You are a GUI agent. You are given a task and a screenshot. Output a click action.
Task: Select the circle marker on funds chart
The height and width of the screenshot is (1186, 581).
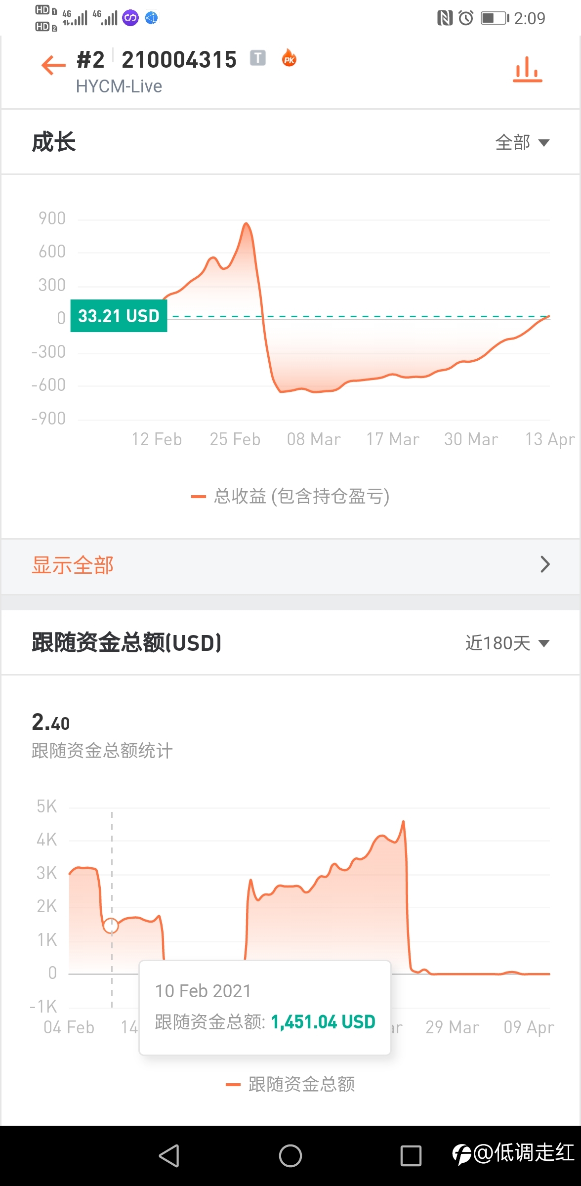(x=111, y=926)
